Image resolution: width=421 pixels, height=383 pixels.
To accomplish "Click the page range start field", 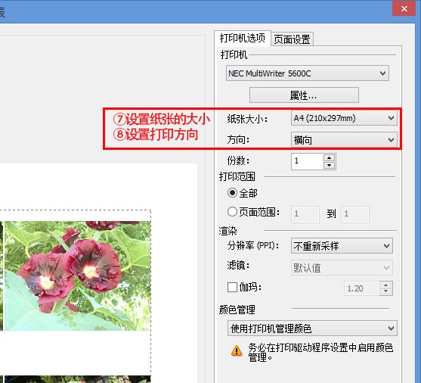I will 305,214.
